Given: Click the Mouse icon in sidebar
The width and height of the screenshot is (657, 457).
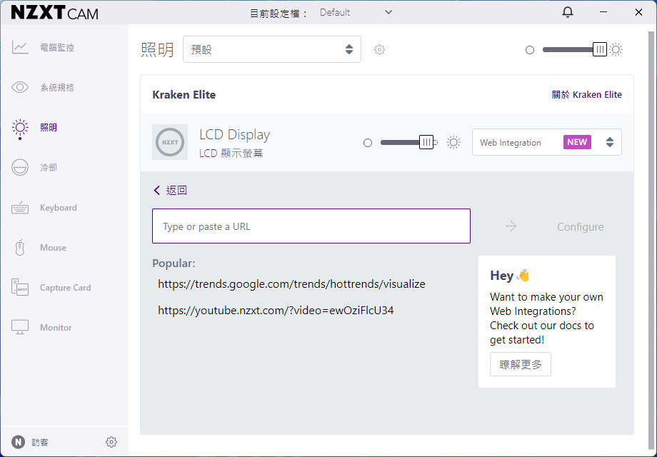Looking at the screenshot, I should click(x=20, y=247).
